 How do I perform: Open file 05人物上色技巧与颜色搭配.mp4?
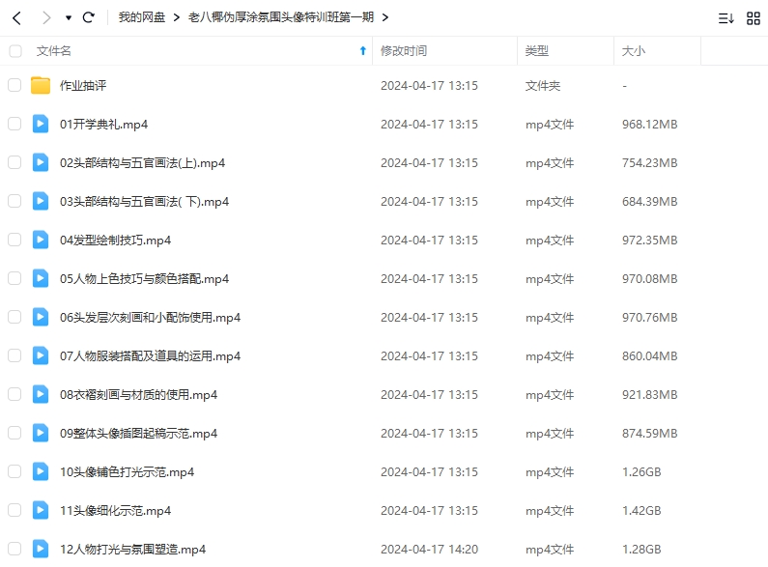click(144, 278)
